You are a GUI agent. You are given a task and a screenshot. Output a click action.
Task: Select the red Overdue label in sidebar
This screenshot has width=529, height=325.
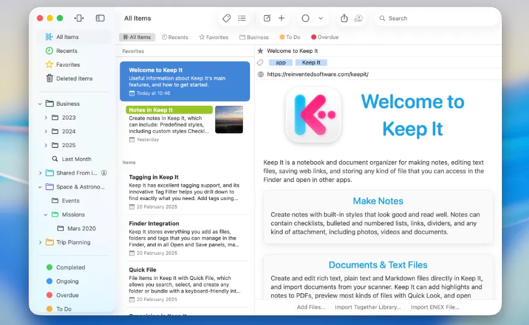click(62, 295)
